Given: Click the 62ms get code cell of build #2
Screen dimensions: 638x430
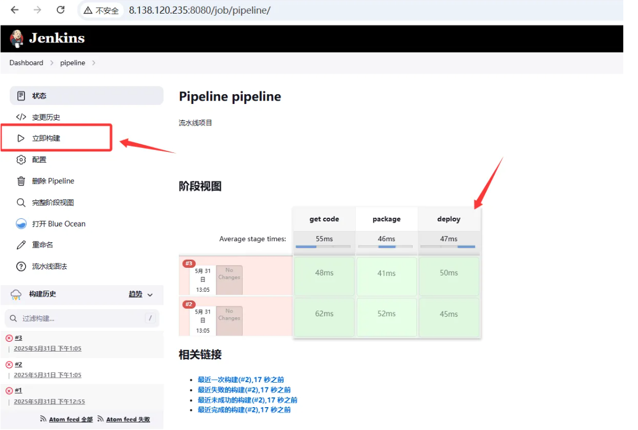Looking at the screenshot, I should point(324,317).
